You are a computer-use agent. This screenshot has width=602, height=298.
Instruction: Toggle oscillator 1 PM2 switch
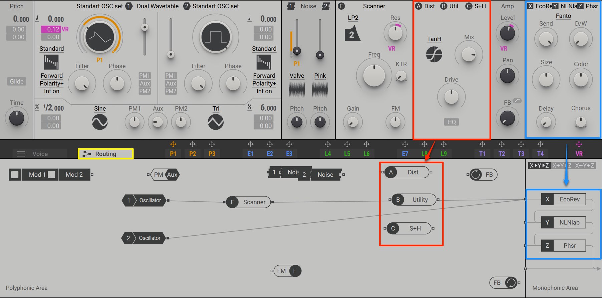(x=144, y=91)
